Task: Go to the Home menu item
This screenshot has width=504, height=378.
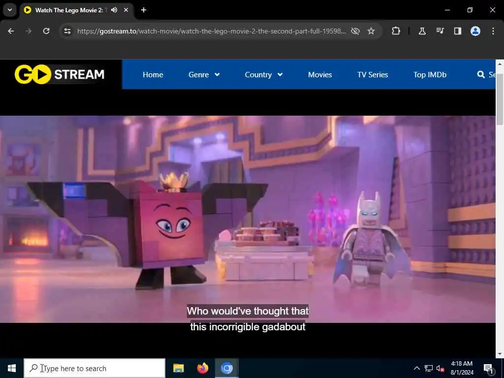Action: (153, 75)
